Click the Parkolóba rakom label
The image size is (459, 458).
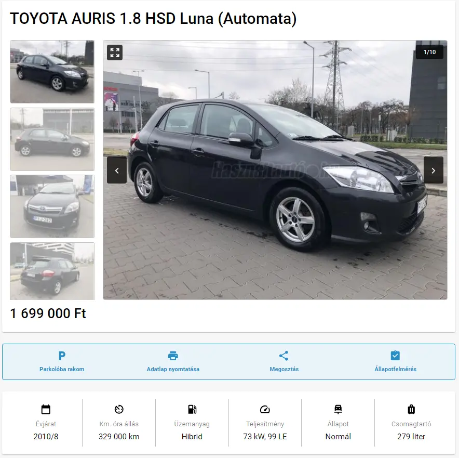[62, 369]
